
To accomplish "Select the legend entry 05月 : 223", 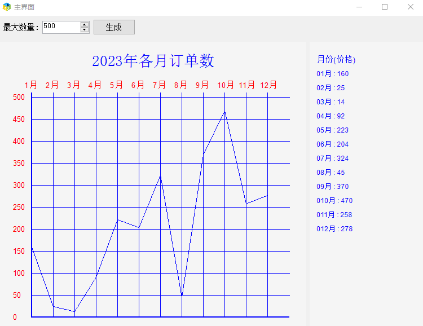I will pyautogui.click(x=333, y=130).
